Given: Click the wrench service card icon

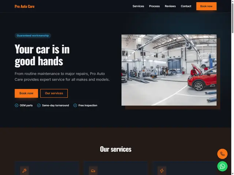Looking at the screenshot, I should 24,171.
